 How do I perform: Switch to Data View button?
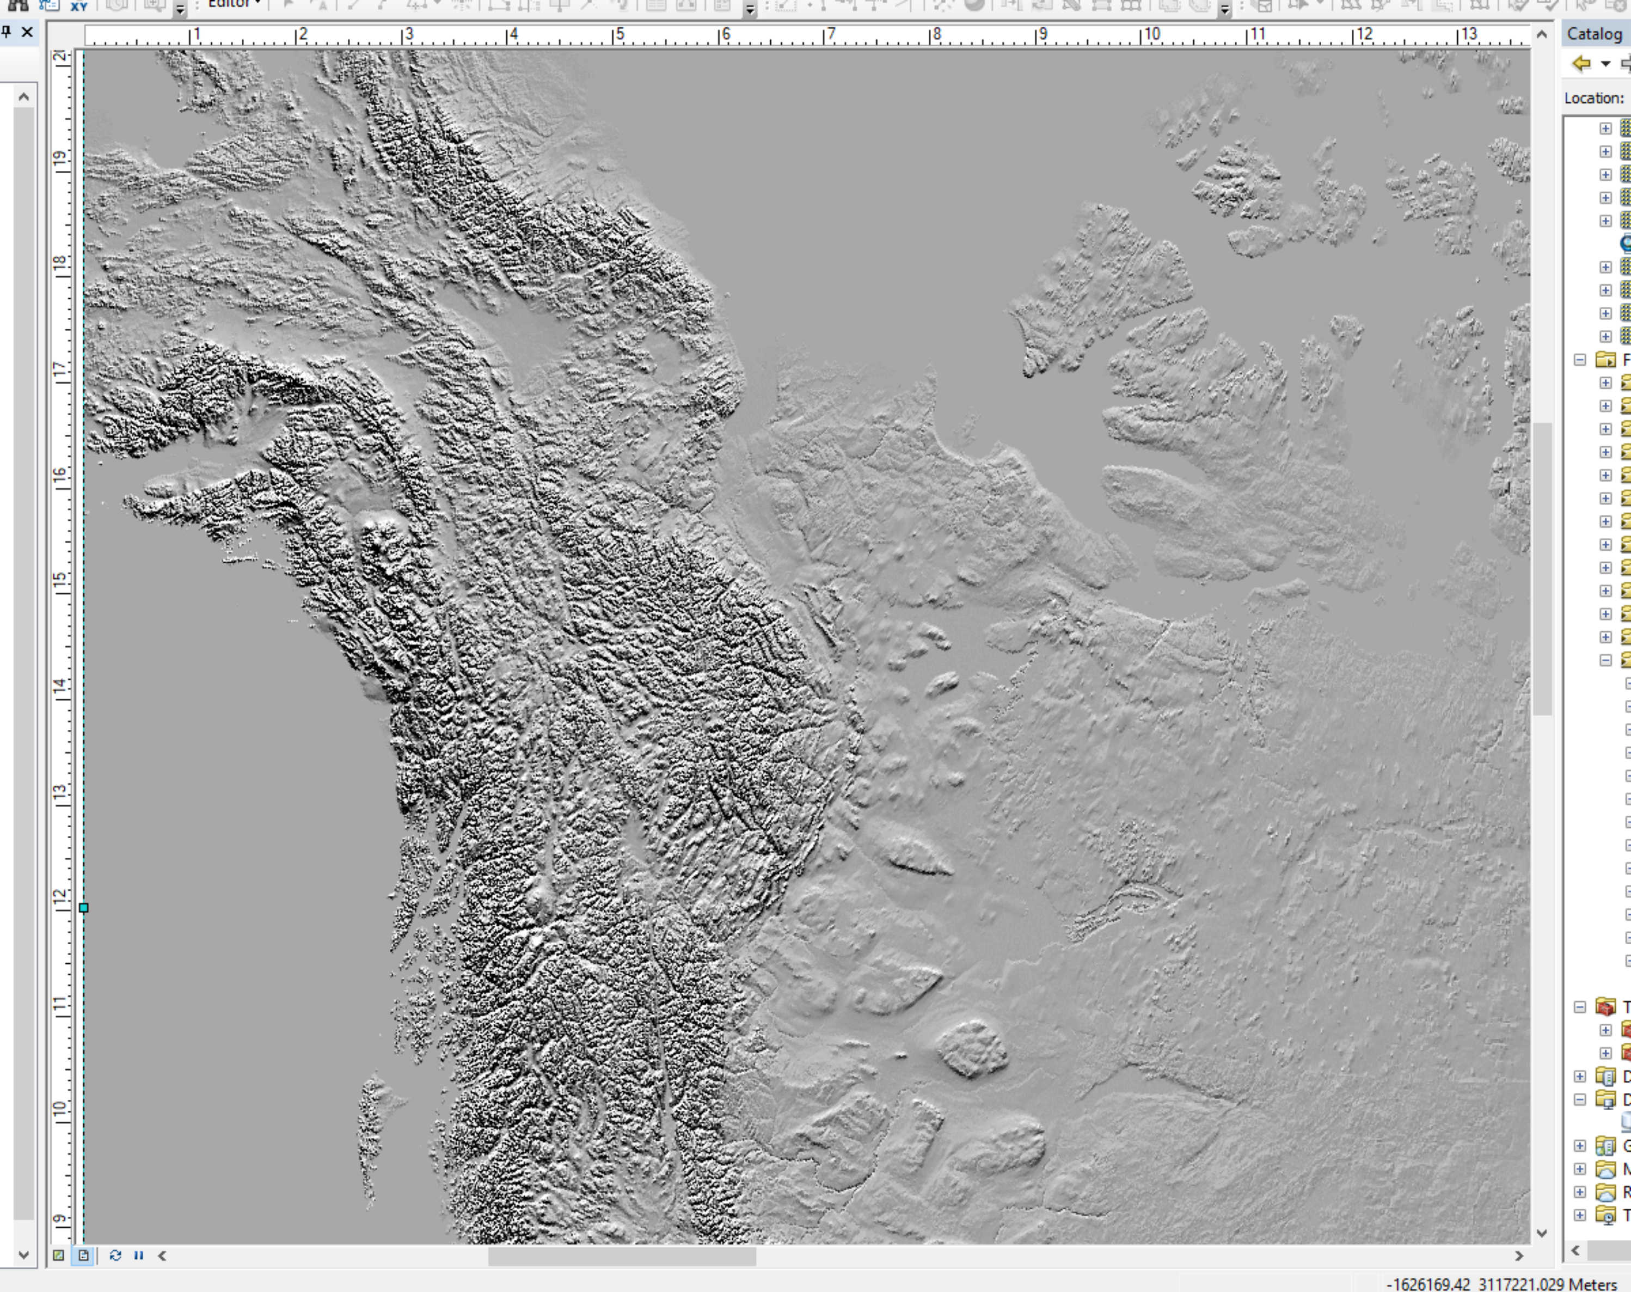[x=58, y=1255]
